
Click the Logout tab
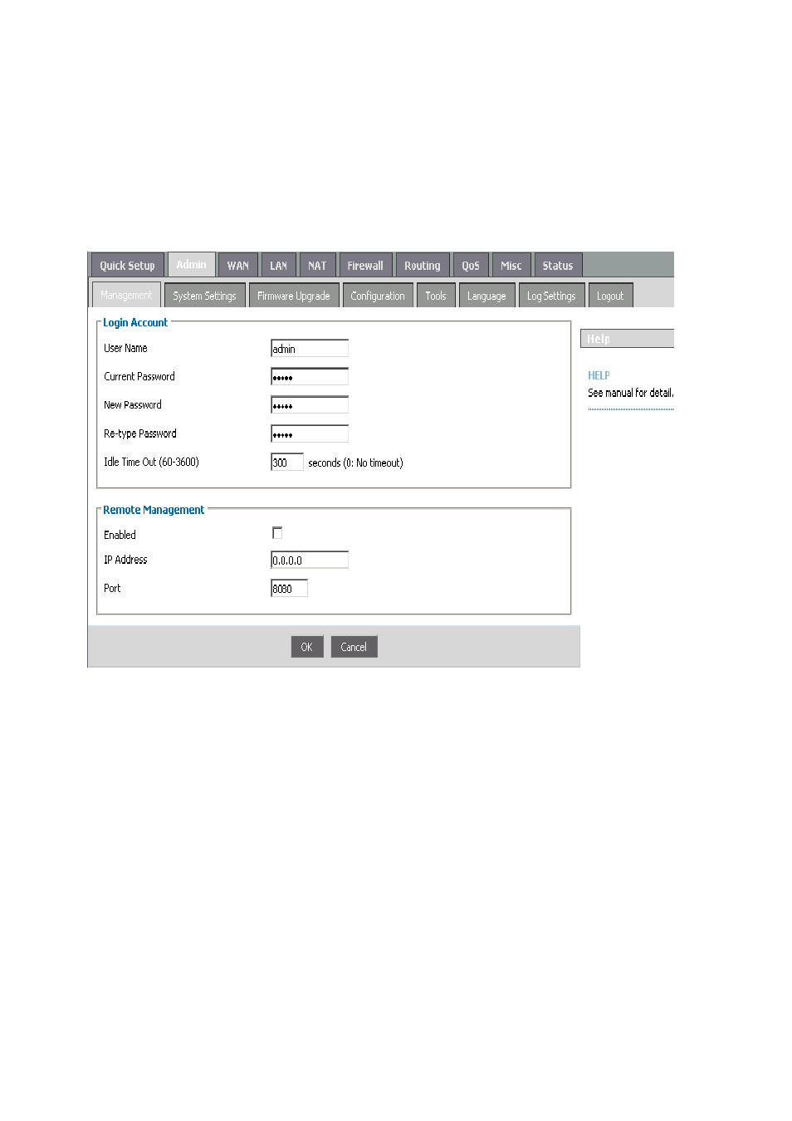point(610,296)
